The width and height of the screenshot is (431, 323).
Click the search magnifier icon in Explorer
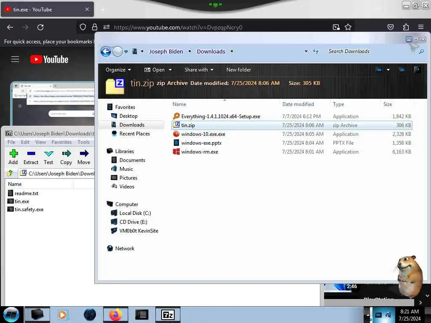pos(421,51)
